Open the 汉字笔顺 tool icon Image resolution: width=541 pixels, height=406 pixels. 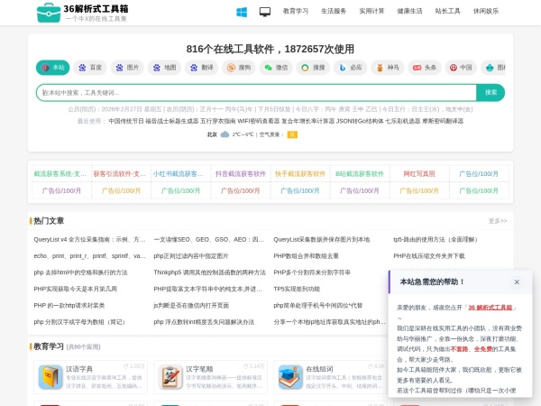[170, 375]
